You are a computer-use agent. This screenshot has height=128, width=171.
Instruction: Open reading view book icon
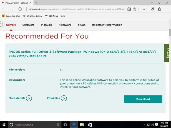click(x=129, y=9)
